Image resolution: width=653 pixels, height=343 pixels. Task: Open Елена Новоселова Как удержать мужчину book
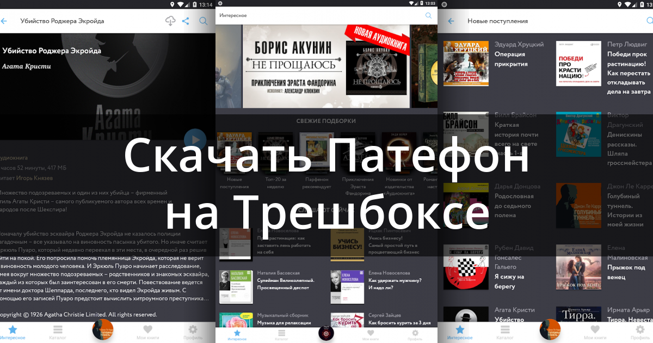(x=383, y=286)
